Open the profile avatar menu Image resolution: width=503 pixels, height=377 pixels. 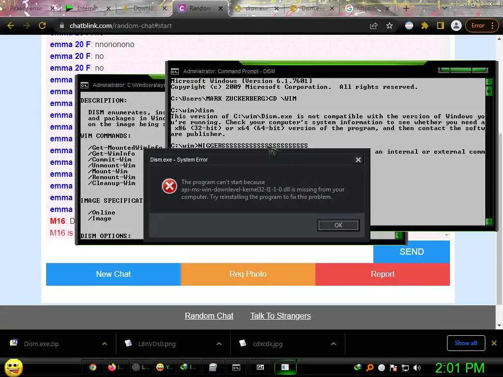click(456, 26)
